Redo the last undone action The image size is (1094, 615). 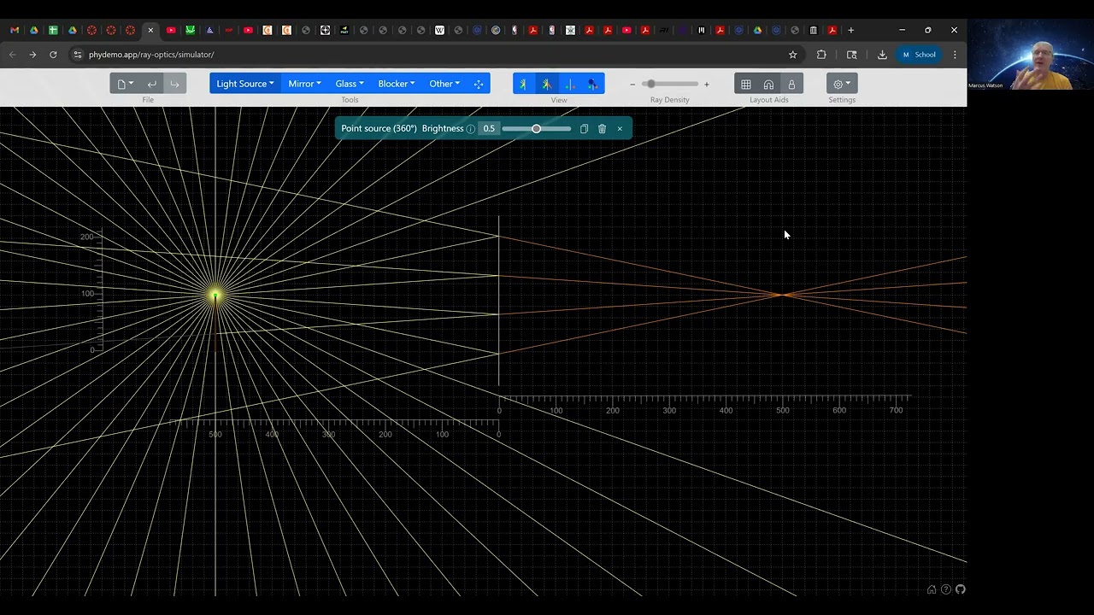174,84
